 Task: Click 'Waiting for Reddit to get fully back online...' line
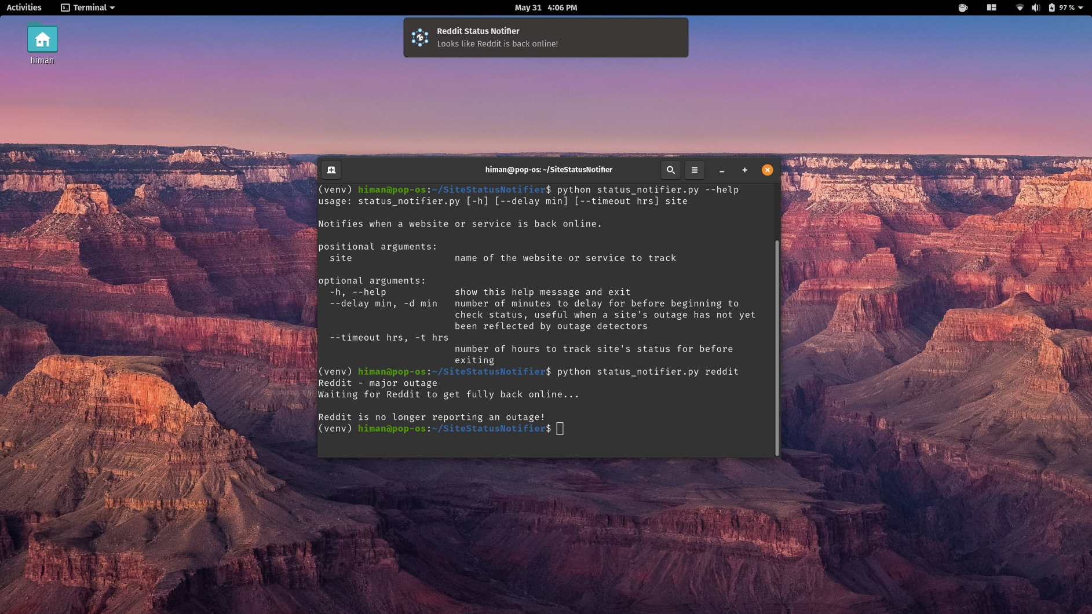pyautogui.click(x=448, y=394)
